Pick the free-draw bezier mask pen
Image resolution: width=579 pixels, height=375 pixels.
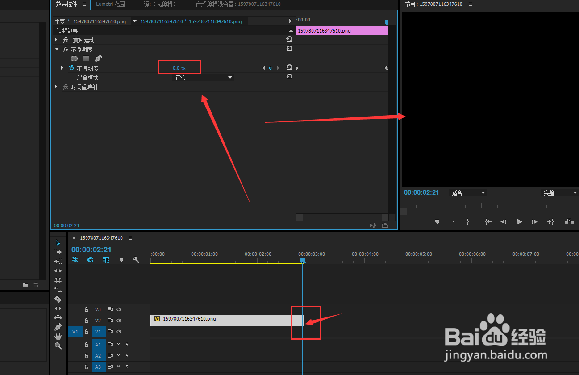coord(98,58)
